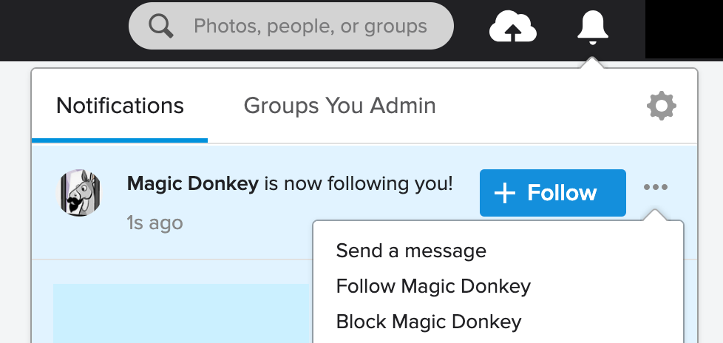723x343 pixels.
Task: Select Follow Magic Donkey menu entry
Action: coord(433,286)
